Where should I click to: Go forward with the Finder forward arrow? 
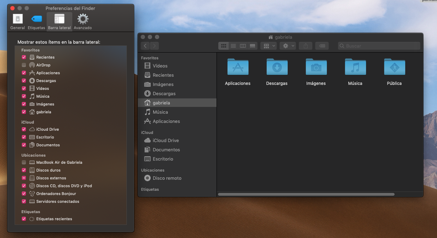(x=154, y=46)
